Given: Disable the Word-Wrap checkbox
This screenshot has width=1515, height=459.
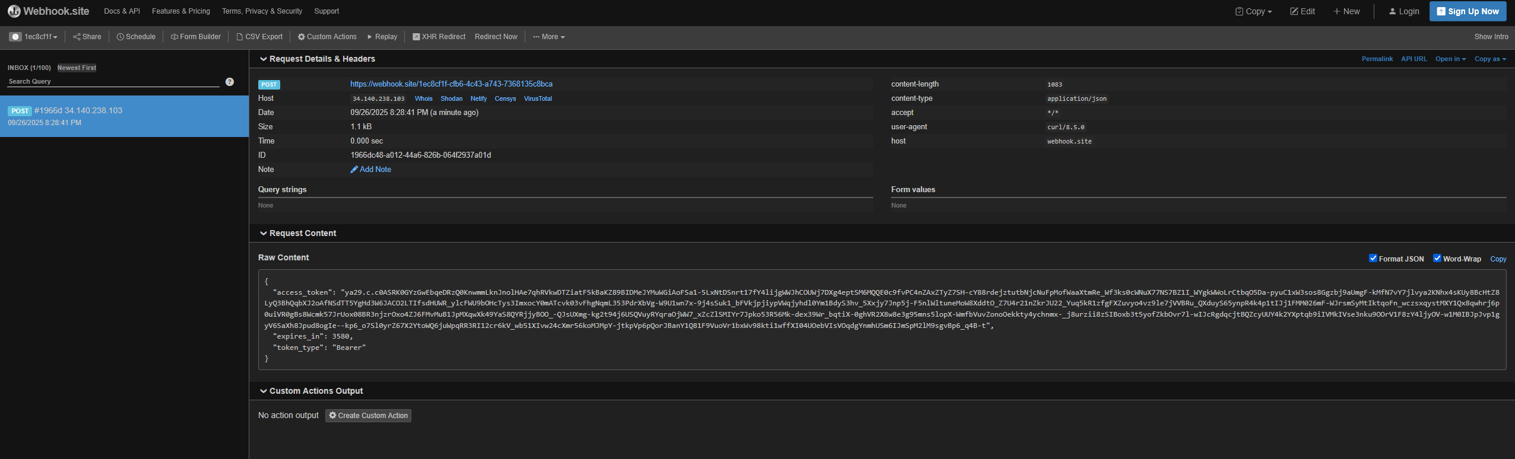Looking at the screenshot, I should (x=1437, y=258).
